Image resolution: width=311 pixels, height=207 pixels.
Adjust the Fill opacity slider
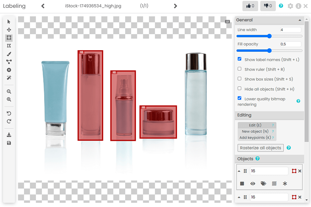click(x=269, y=50)
